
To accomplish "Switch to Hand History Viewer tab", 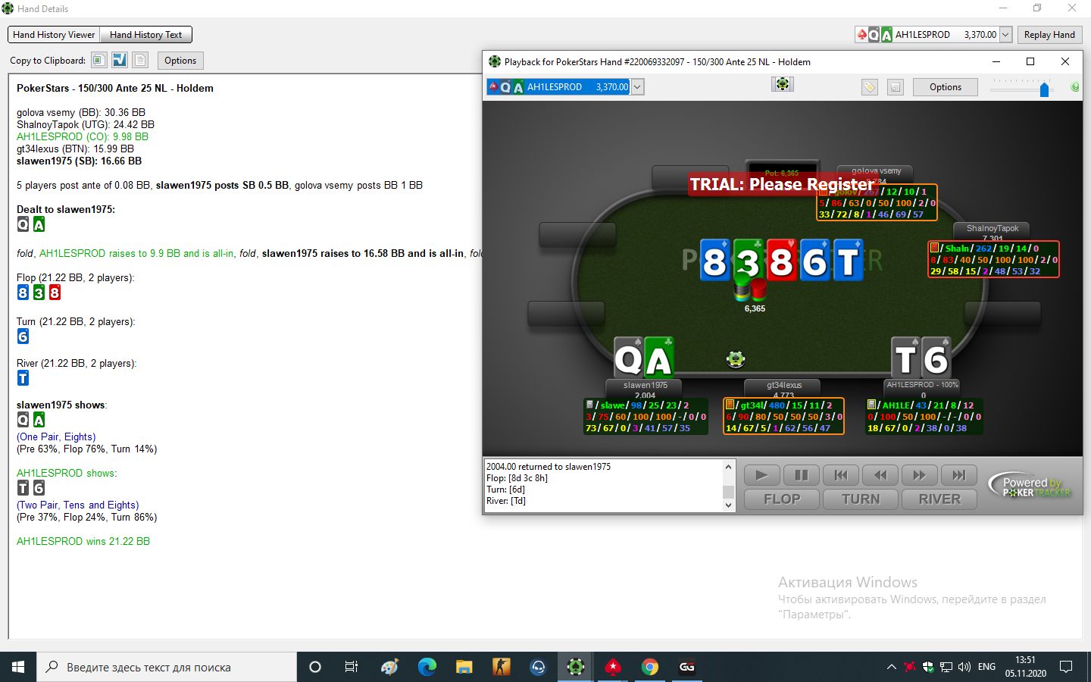I will point(54,35).
